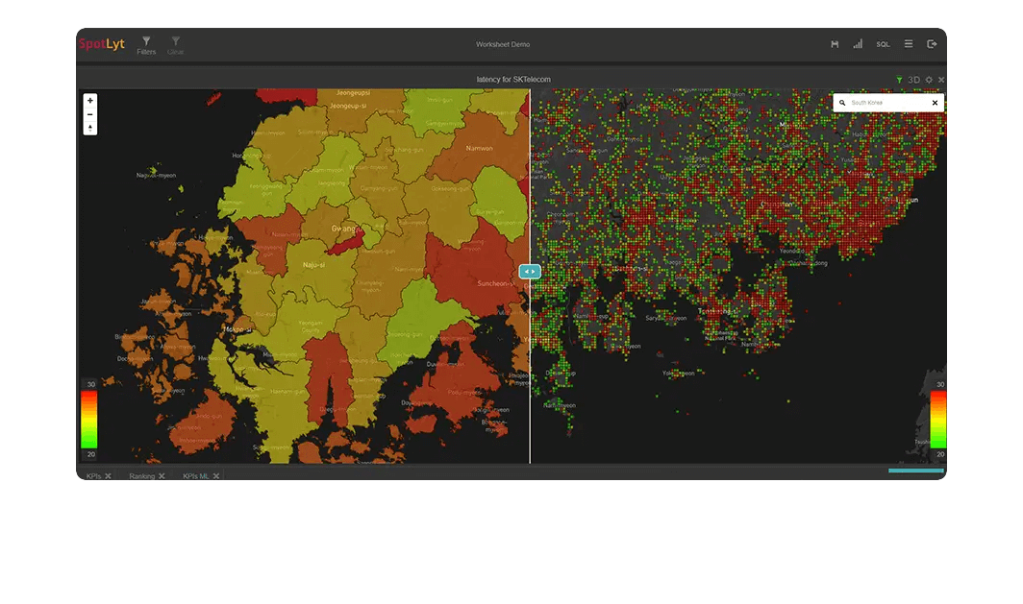Click the South Korea search field

coord(886,103)
